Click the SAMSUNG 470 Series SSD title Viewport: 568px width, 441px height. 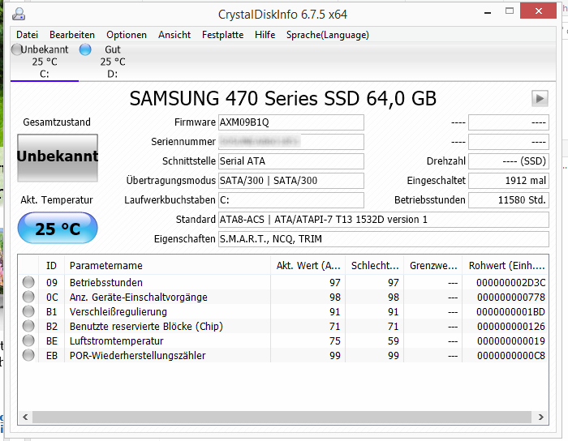click(x=283, y=98)
